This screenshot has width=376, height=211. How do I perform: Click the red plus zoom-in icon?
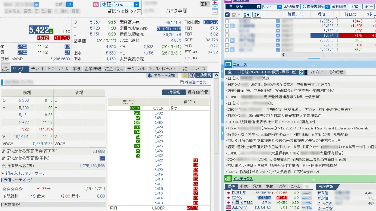coord(215,2)
